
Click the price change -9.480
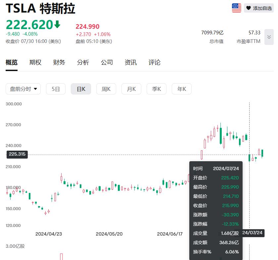click(13, 34)
